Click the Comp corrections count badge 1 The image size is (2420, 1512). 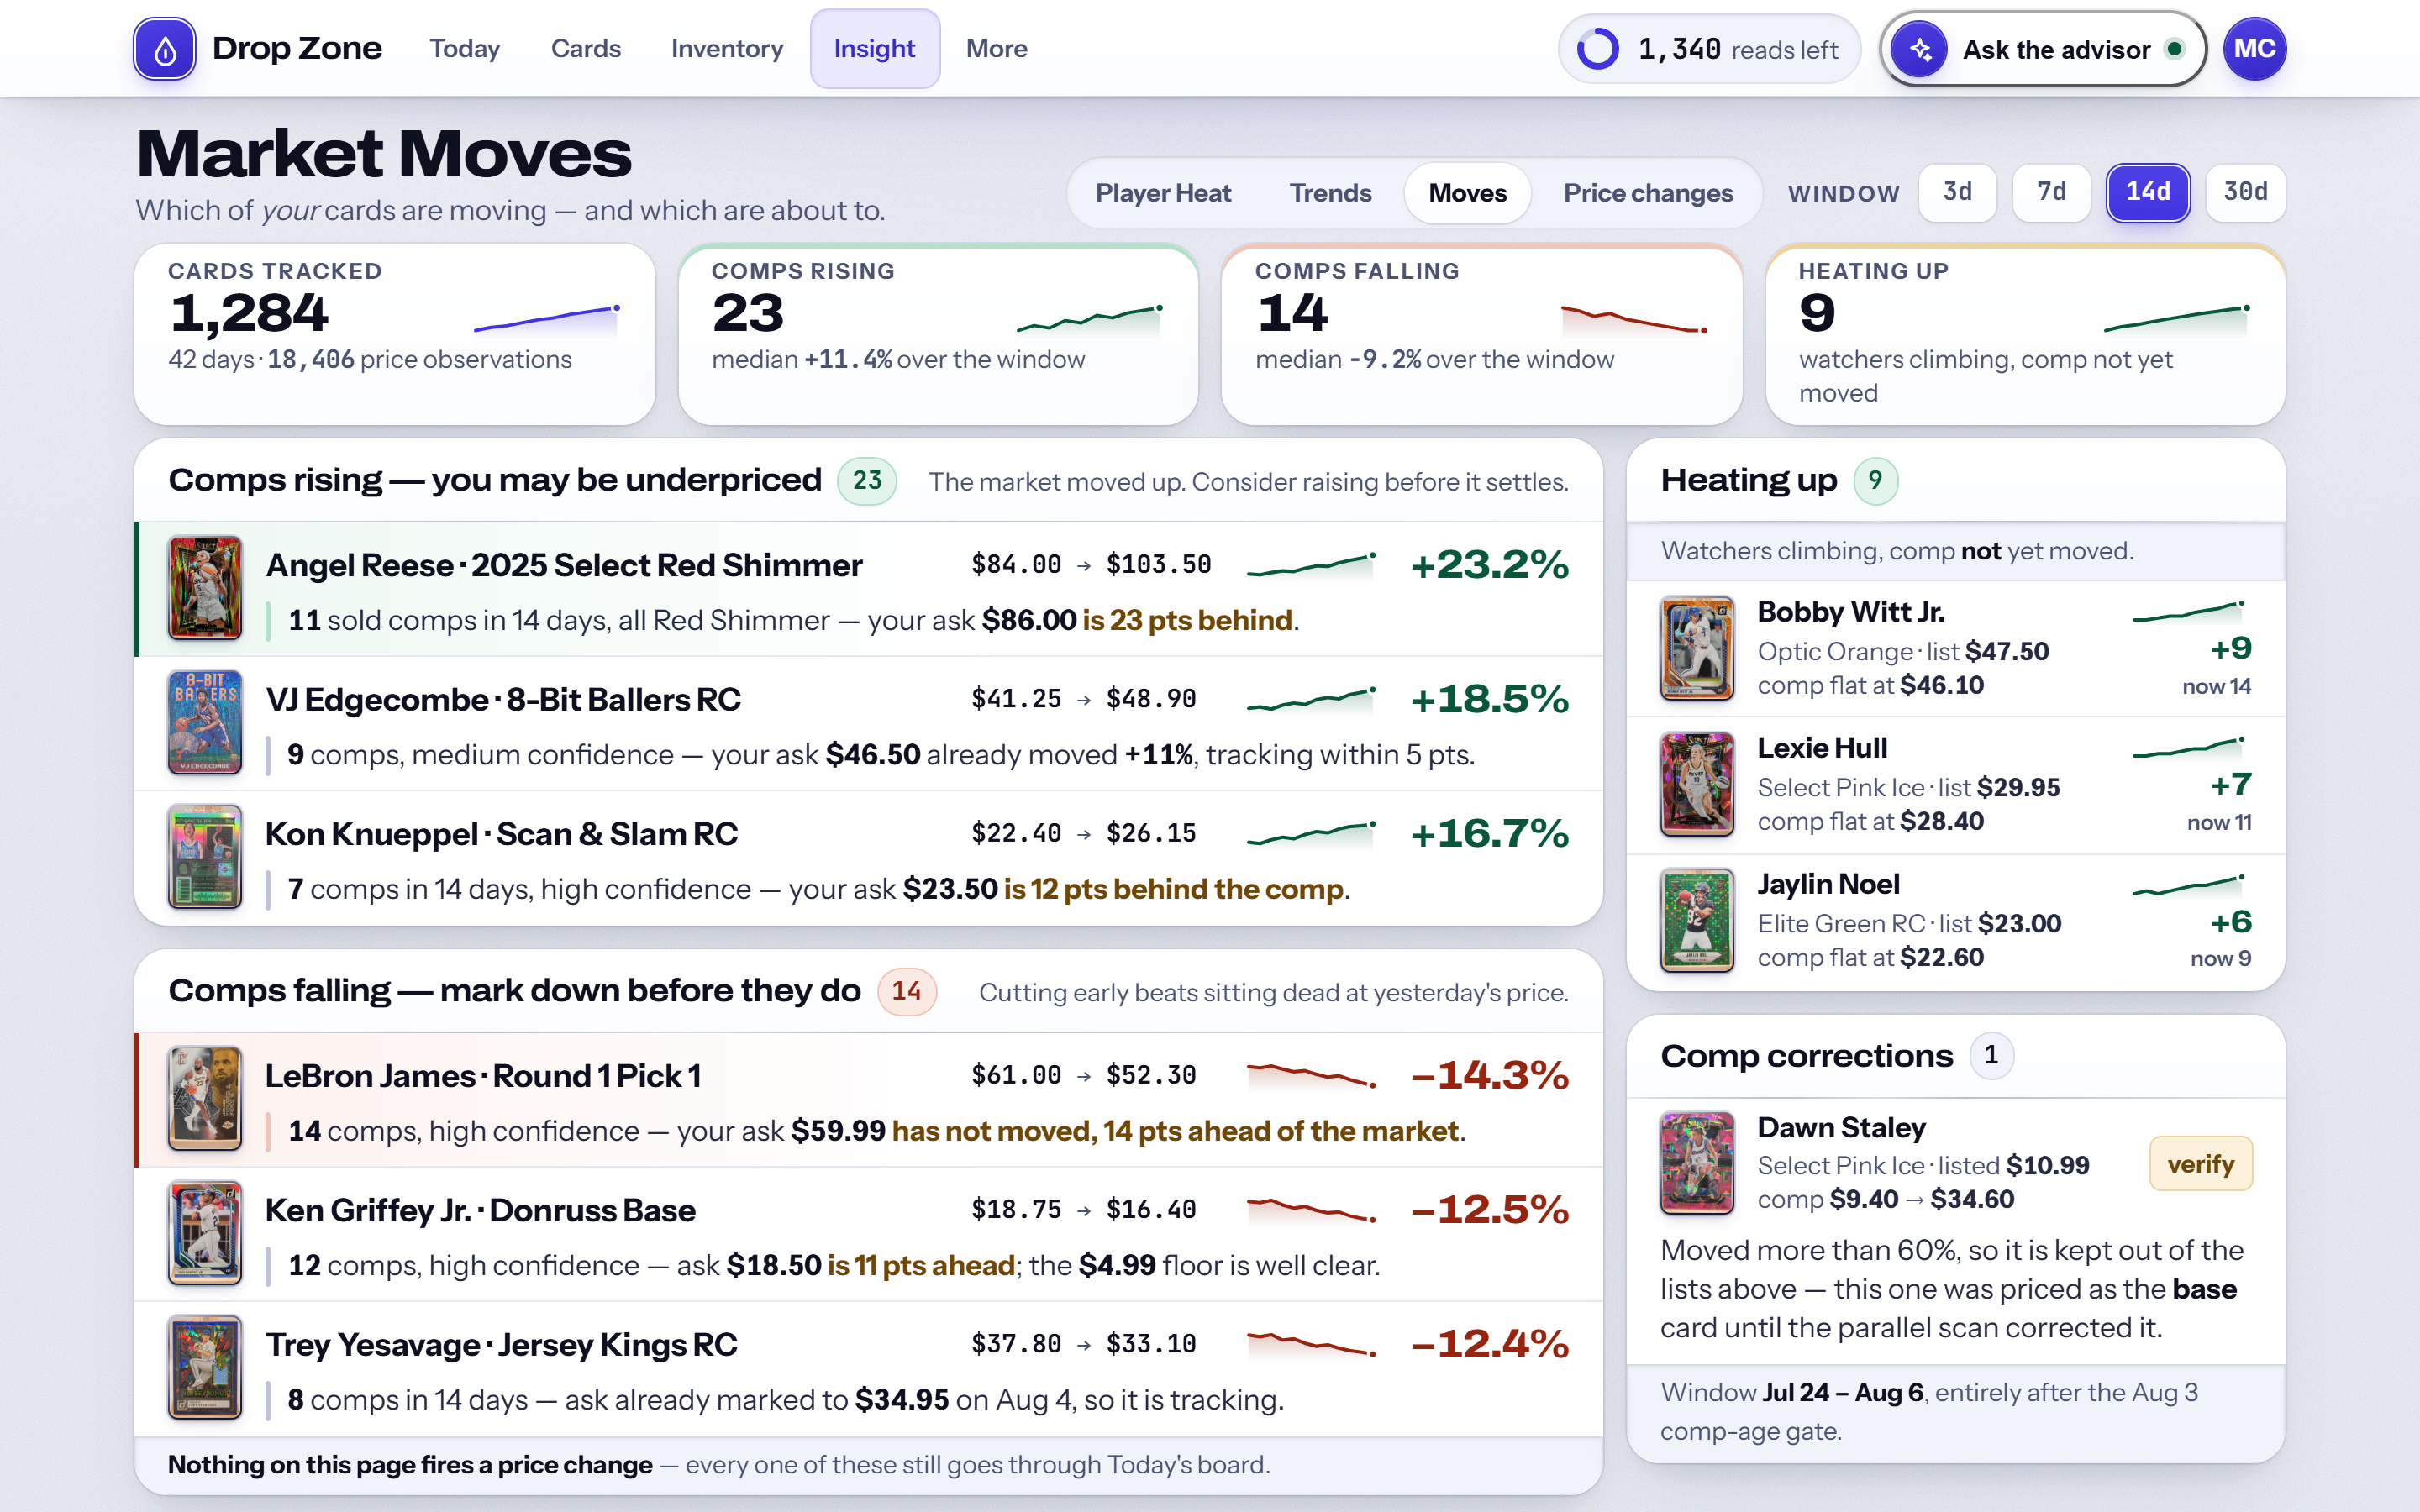pos(1990,1056)
